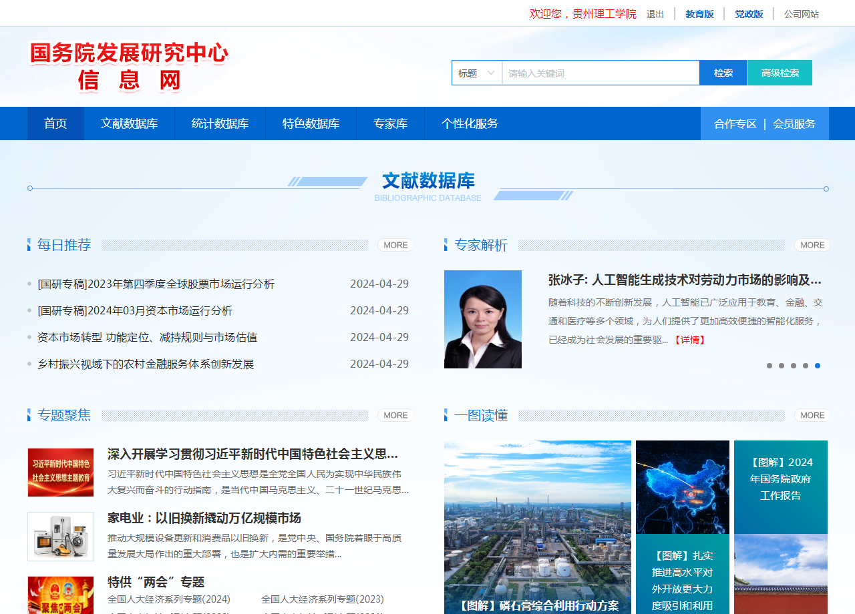
Task: Click MORE beside 专题聚焦
Action: click(395, 415)
